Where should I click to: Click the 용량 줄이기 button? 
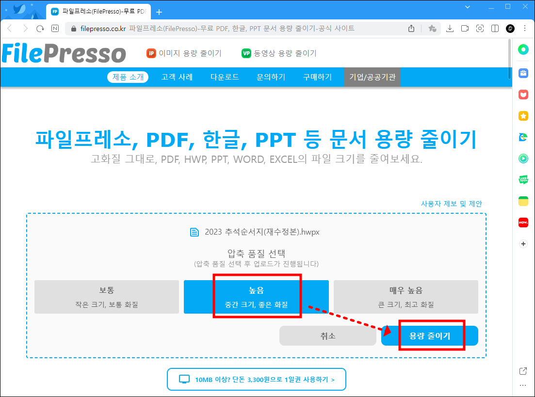tap(430, 336)
